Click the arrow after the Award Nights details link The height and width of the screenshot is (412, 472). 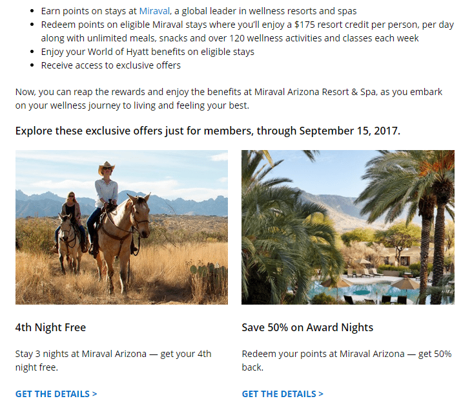click(x=321, y=394)
